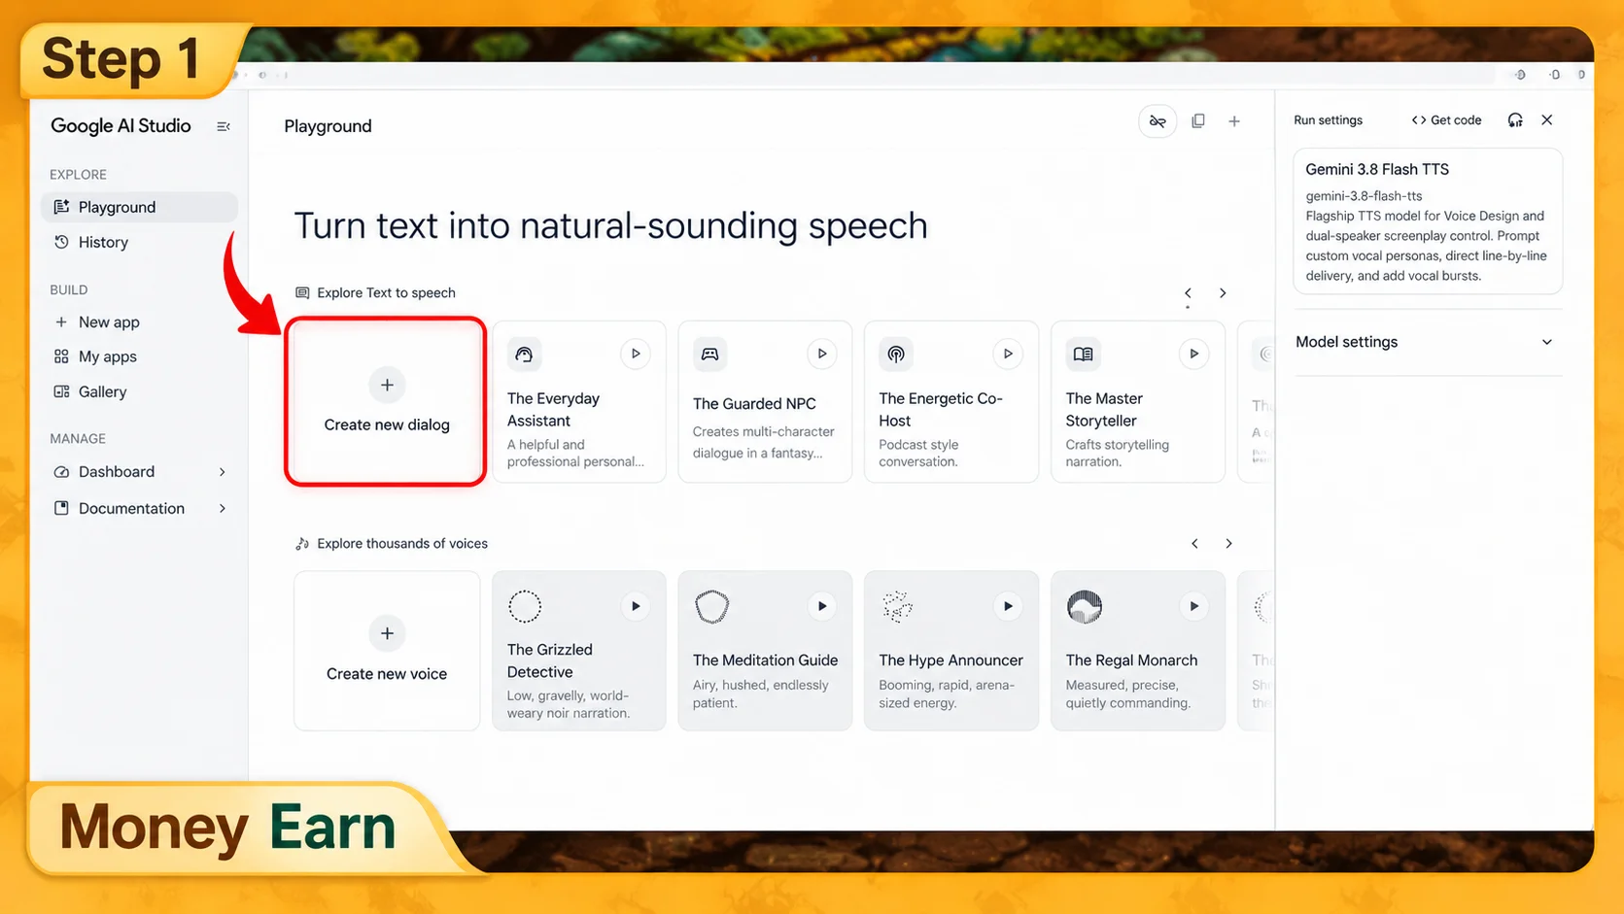Click the copy/compare icon next to incognito
Viewport: 1624px width, 914px height.
pyautogui.click(x=1198, y=121)
